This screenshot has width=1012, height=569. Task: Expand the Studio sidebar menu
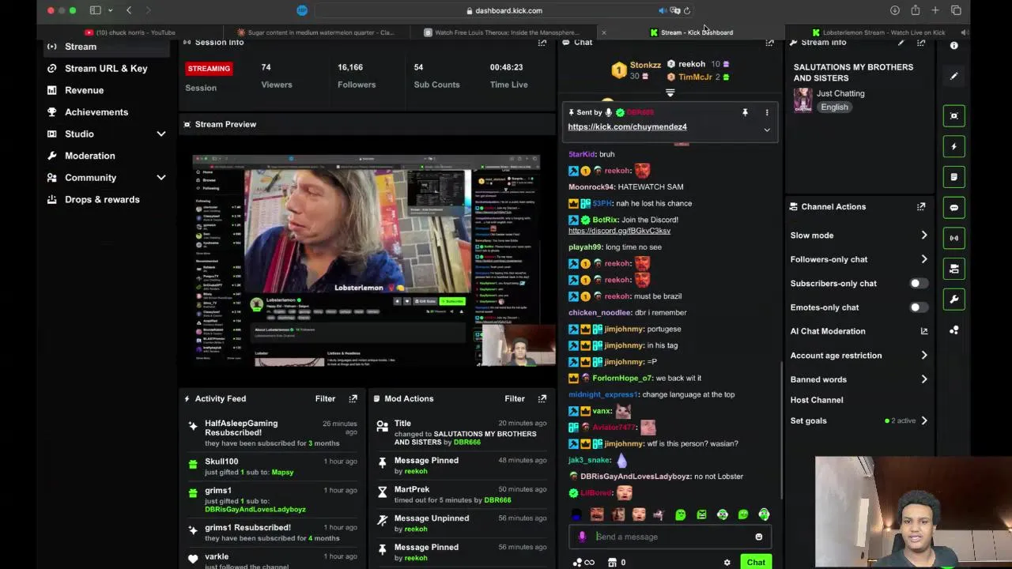(161, 134)
